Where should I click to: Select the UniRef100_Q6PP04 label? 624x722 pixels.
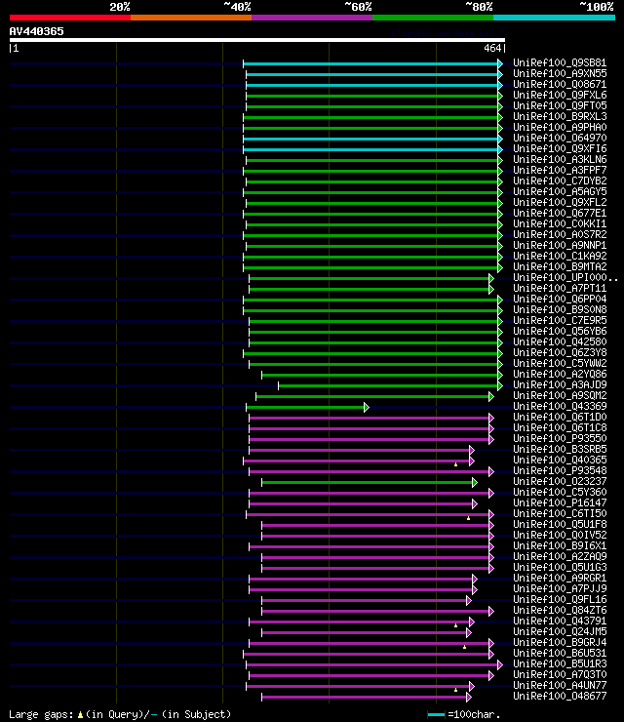(x=560, y=299)
